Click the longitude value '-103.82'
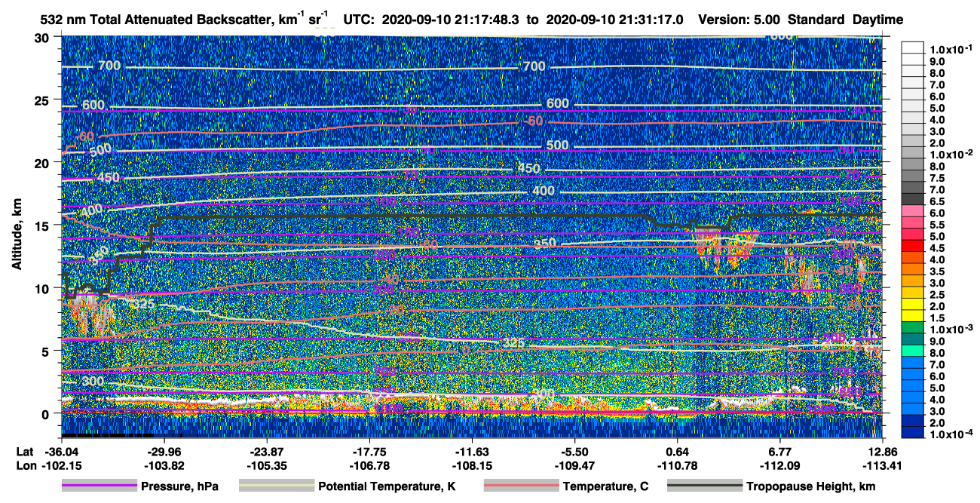This screenshot has height=503, width=980. (x=164, y=465)
